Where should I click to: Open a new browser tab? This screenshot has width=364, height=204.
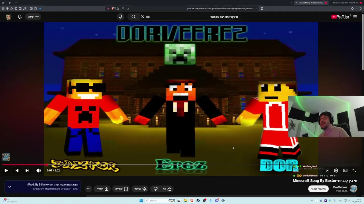click(291, 3)
